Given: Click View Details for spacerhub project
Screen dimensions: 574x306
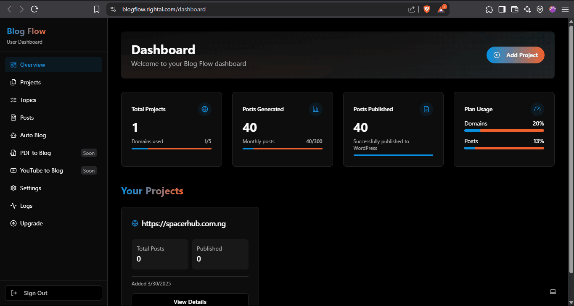Looking at the screenshot, I should pos(190,300).
